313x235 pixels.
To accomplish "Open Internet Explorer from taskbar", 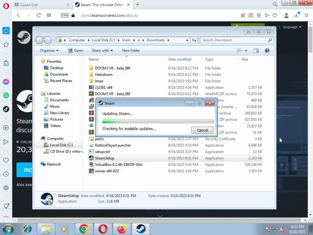I will [27, 229].
